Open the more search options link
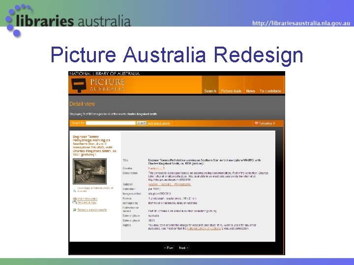 (x=159, y=123)
